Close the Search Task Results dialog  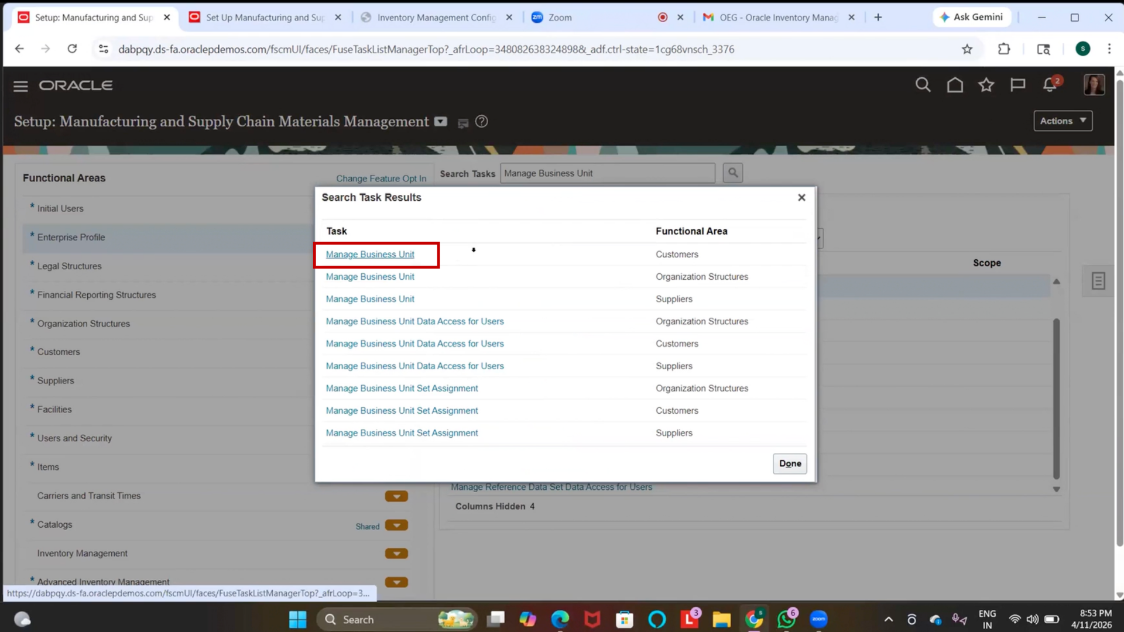pos(801,198)
